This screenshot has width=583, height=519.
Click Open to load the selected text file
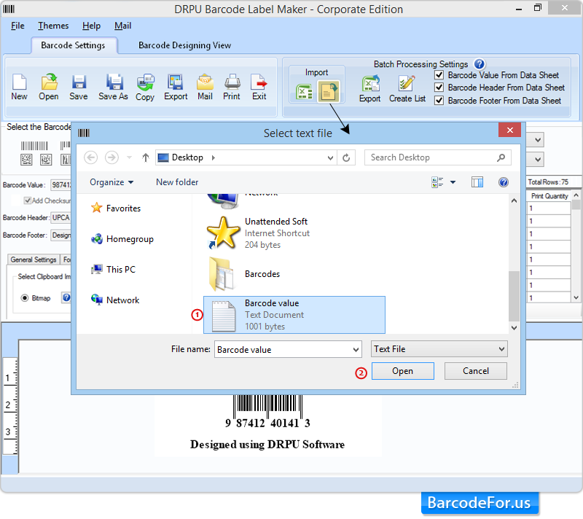[x=402, y=371]
